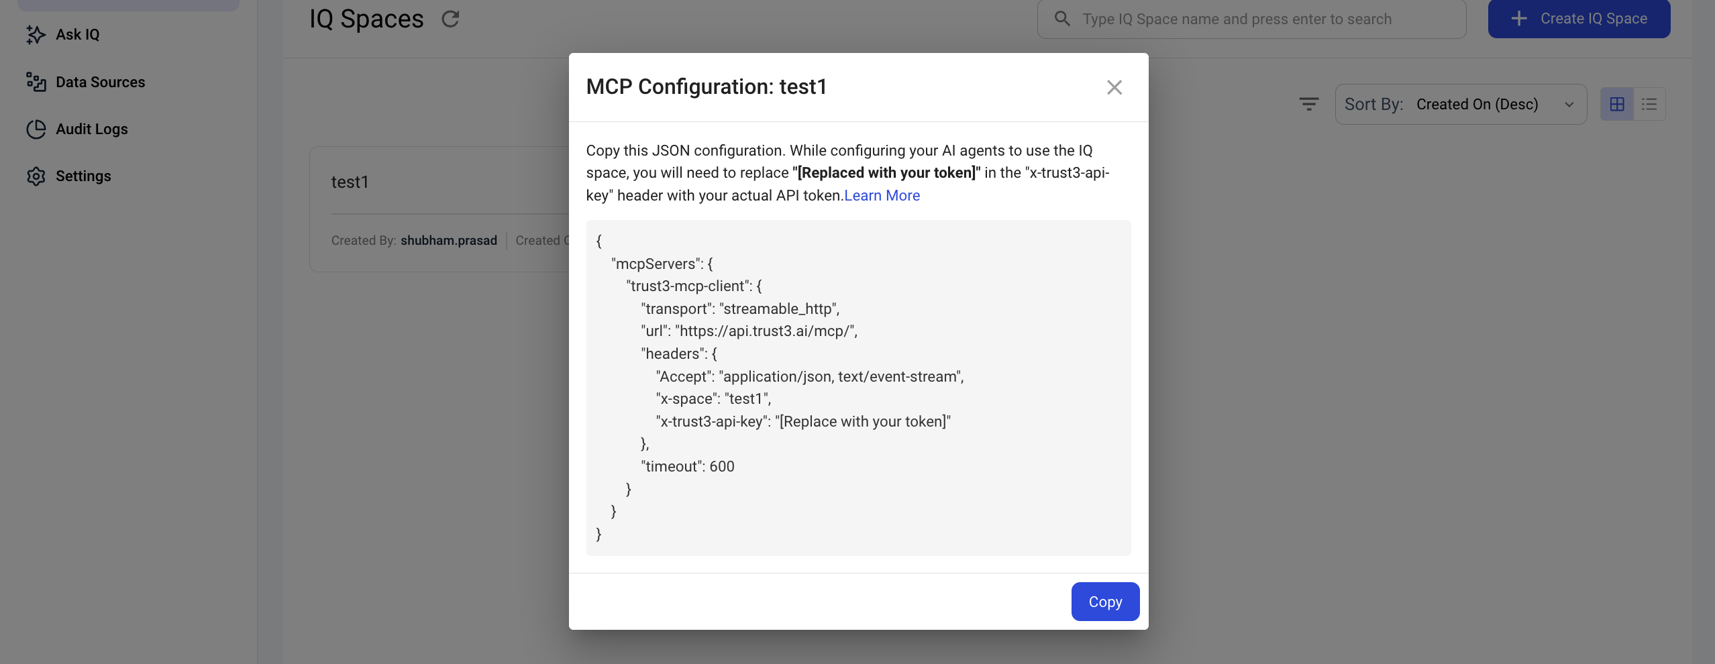Click the IQ Space search input field
Viewport: 1715px width, 664px height.
click(1248, 19)
